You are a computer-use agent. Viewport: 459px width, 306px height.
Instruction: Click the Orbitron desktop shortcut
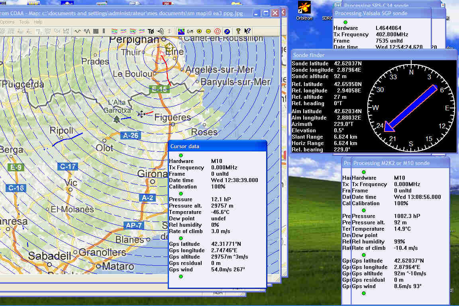[304, 11]
